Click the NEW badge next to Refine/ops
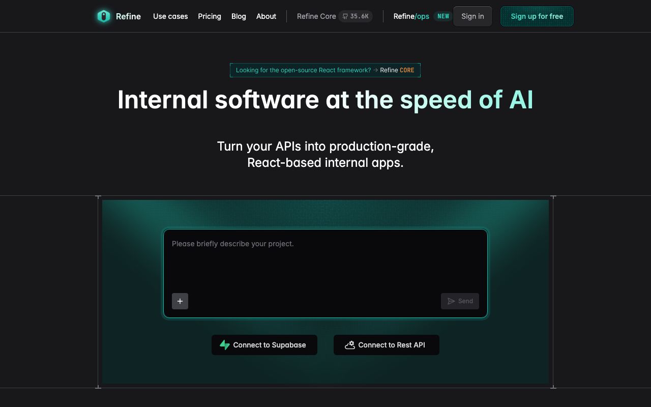The image size is (651, 407). [x=443, y=16]
